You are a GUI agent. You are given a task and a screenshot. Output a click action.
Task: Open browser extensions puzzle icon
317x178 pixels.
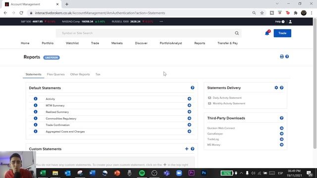(x=296, y=13)
